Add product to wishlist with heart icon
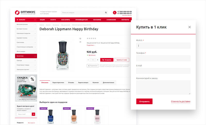 pyautogui.click(x=80, y=39)
